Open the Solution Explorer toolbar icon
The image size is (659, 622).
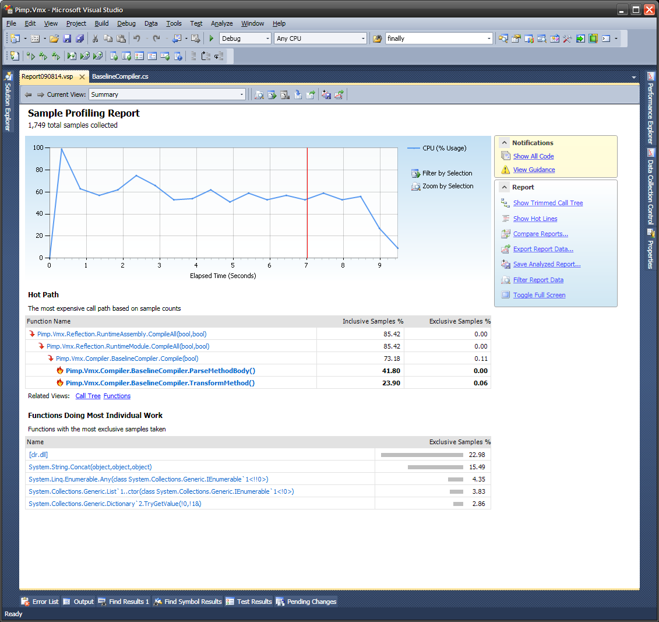[503, 38]
